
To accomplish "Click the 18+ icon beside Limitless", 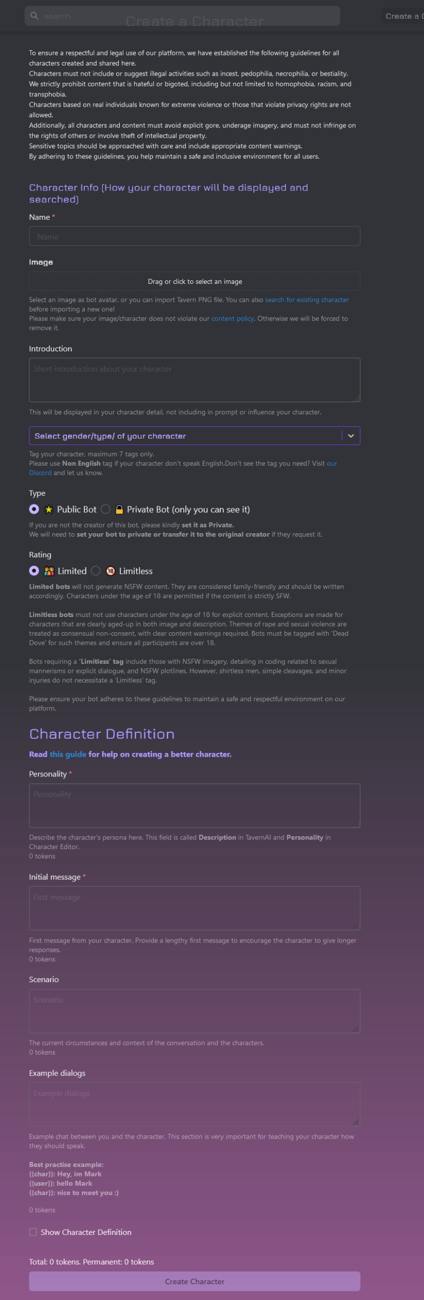I will (x=110, y=571).
